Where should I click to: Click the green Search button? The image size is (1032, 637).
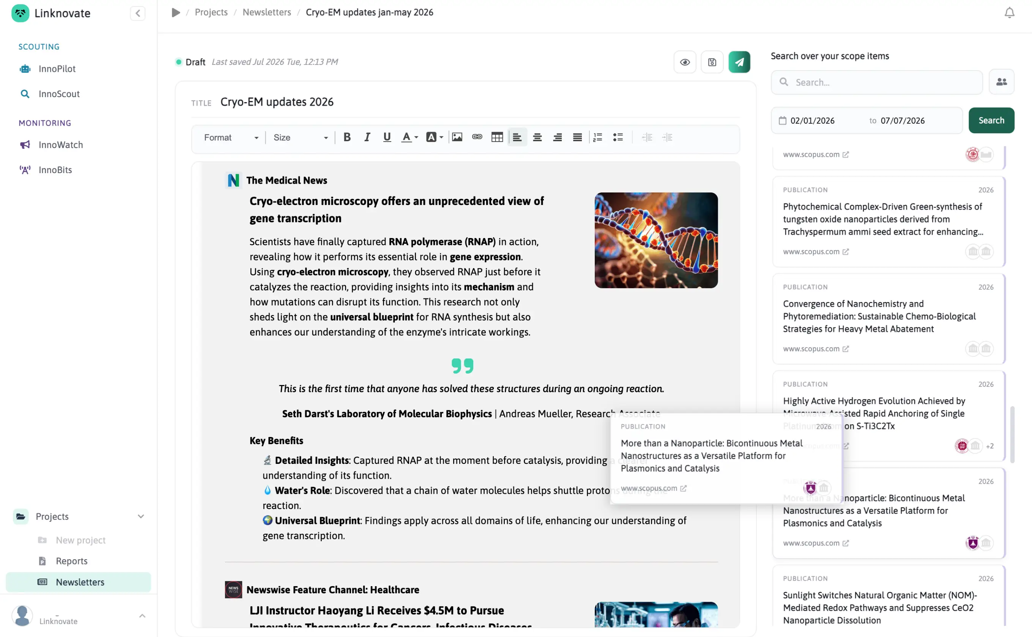click(x=991, y=120)
